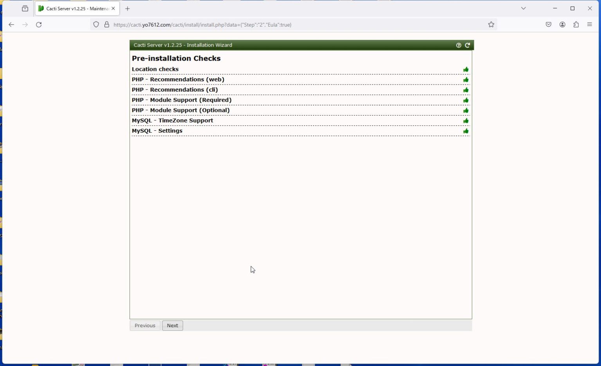Click the Next button
The image size is (601, 366).
(x=173, y=326)
